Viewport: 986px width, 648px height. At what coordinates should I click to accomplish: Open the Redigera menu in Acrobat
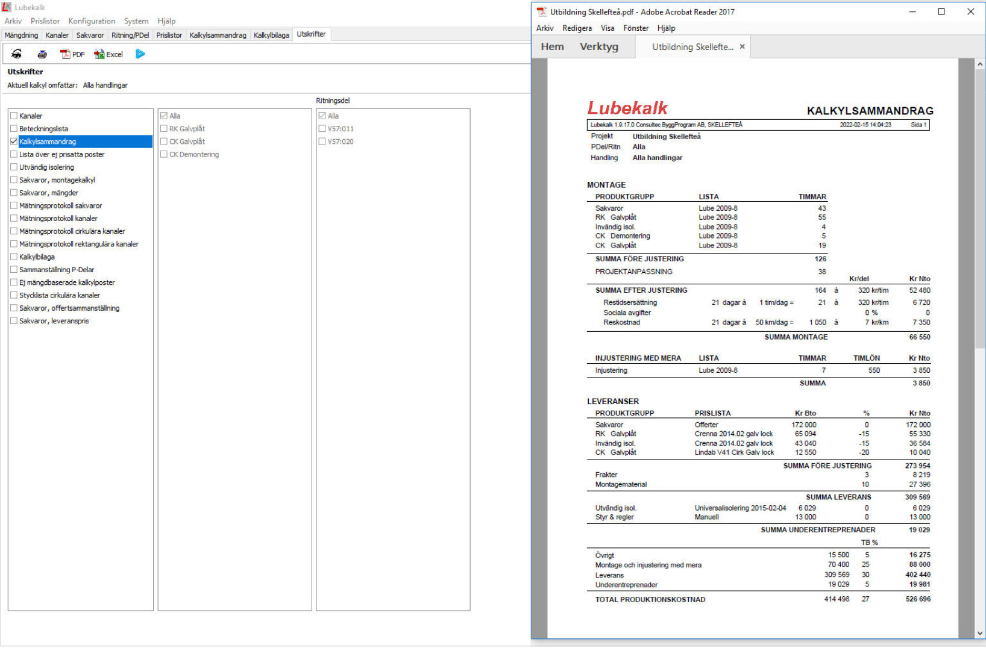(x=577, y=28)
